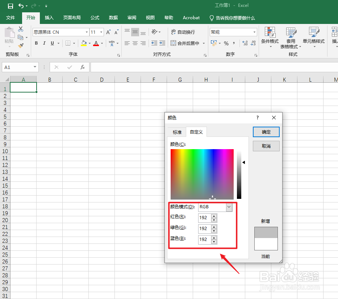Center text horizontally
Screen dimensions: 338x299
coord(135,43)
